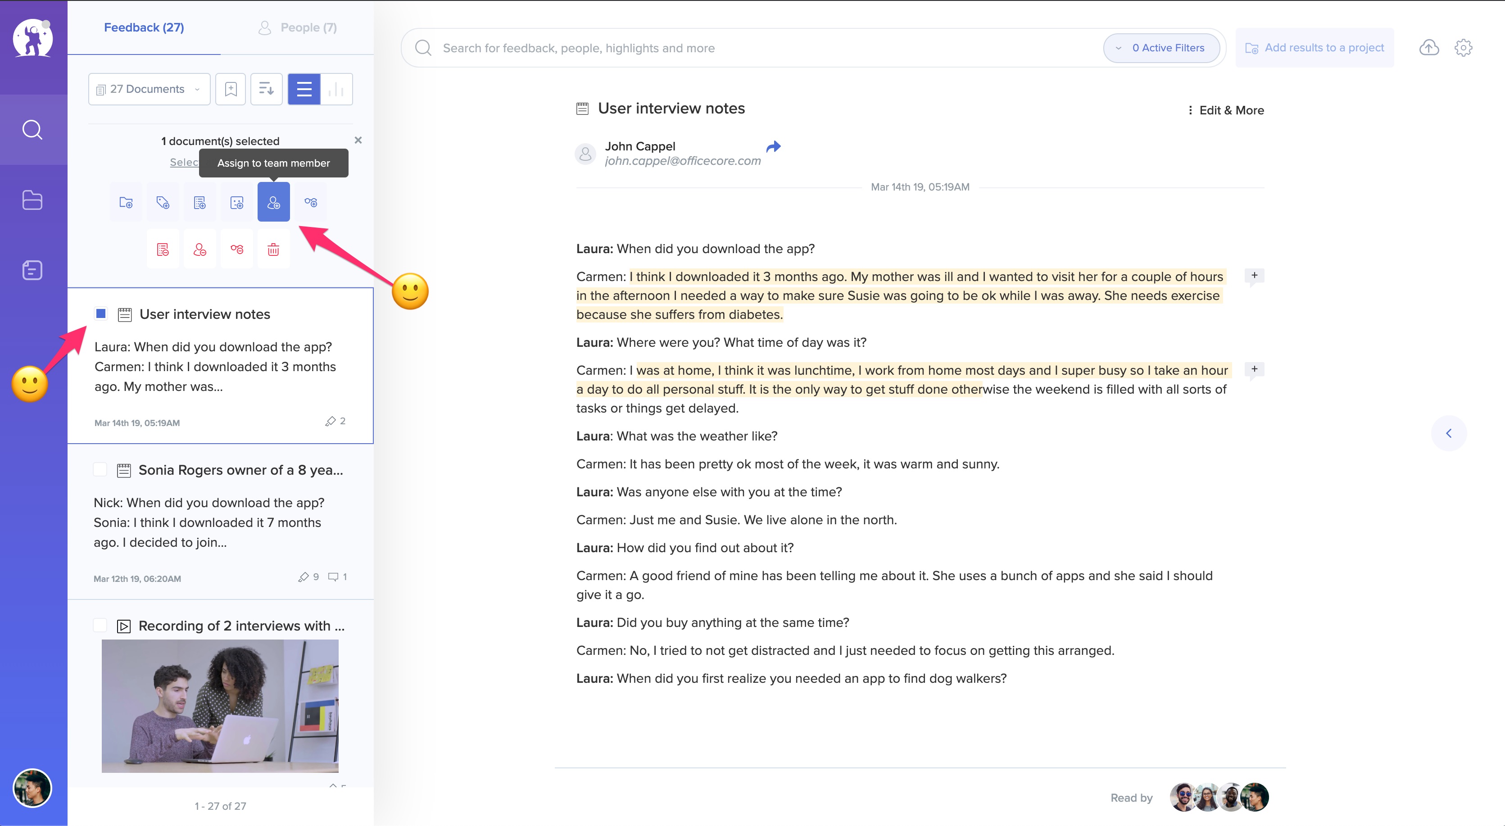Delete selected documents with trash icon
The width and height of the screenshot is (1505, 826).
(273, 250)
